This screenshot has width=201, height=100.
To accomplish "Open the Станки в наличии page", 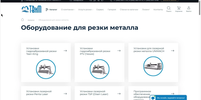I will click(x=129, y=9).
